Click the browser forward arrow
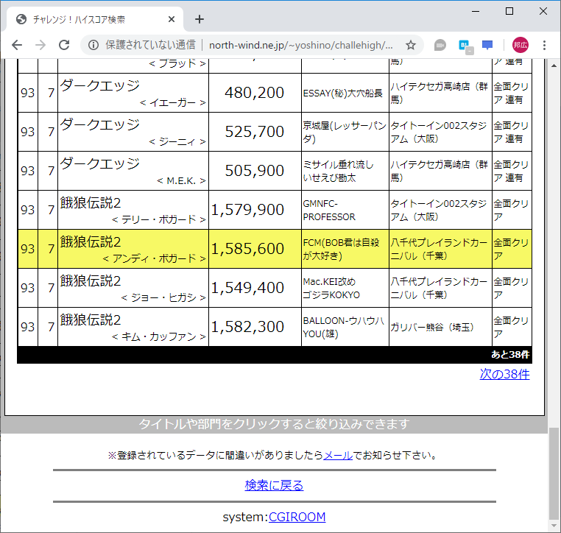 tap(40, 45)
